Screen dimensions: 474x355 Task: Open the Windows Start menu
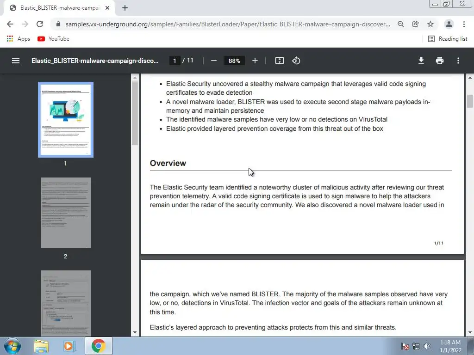12,346
